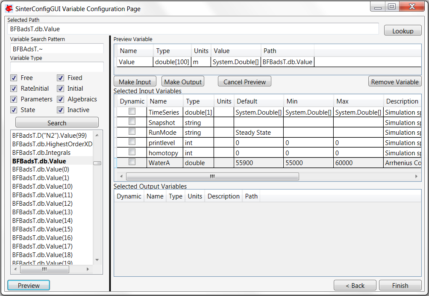Open the Preview for the selected variable
This screenshot has height=296, width=429.
(28, 285)
